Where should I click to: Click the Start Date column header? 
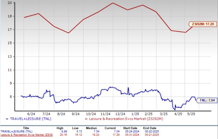tap(130, 128)
